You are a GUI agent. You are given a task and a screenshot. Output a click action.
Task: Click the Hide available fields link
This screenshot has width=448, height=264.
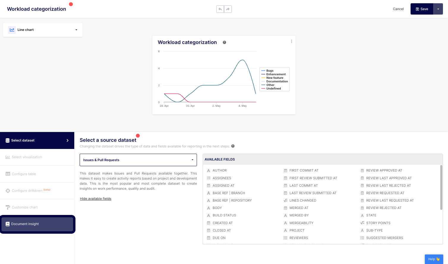click(x=95, y=198)
